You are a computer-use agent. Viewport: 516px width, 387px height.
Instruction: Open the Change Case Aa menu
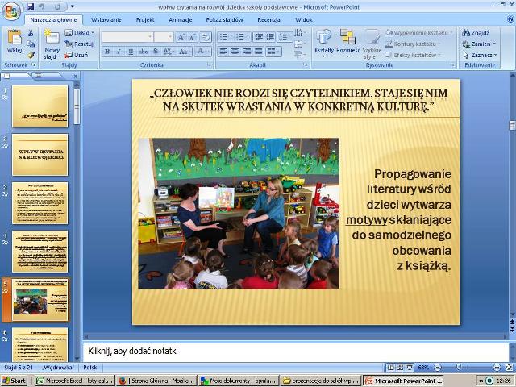coord(183,52)
